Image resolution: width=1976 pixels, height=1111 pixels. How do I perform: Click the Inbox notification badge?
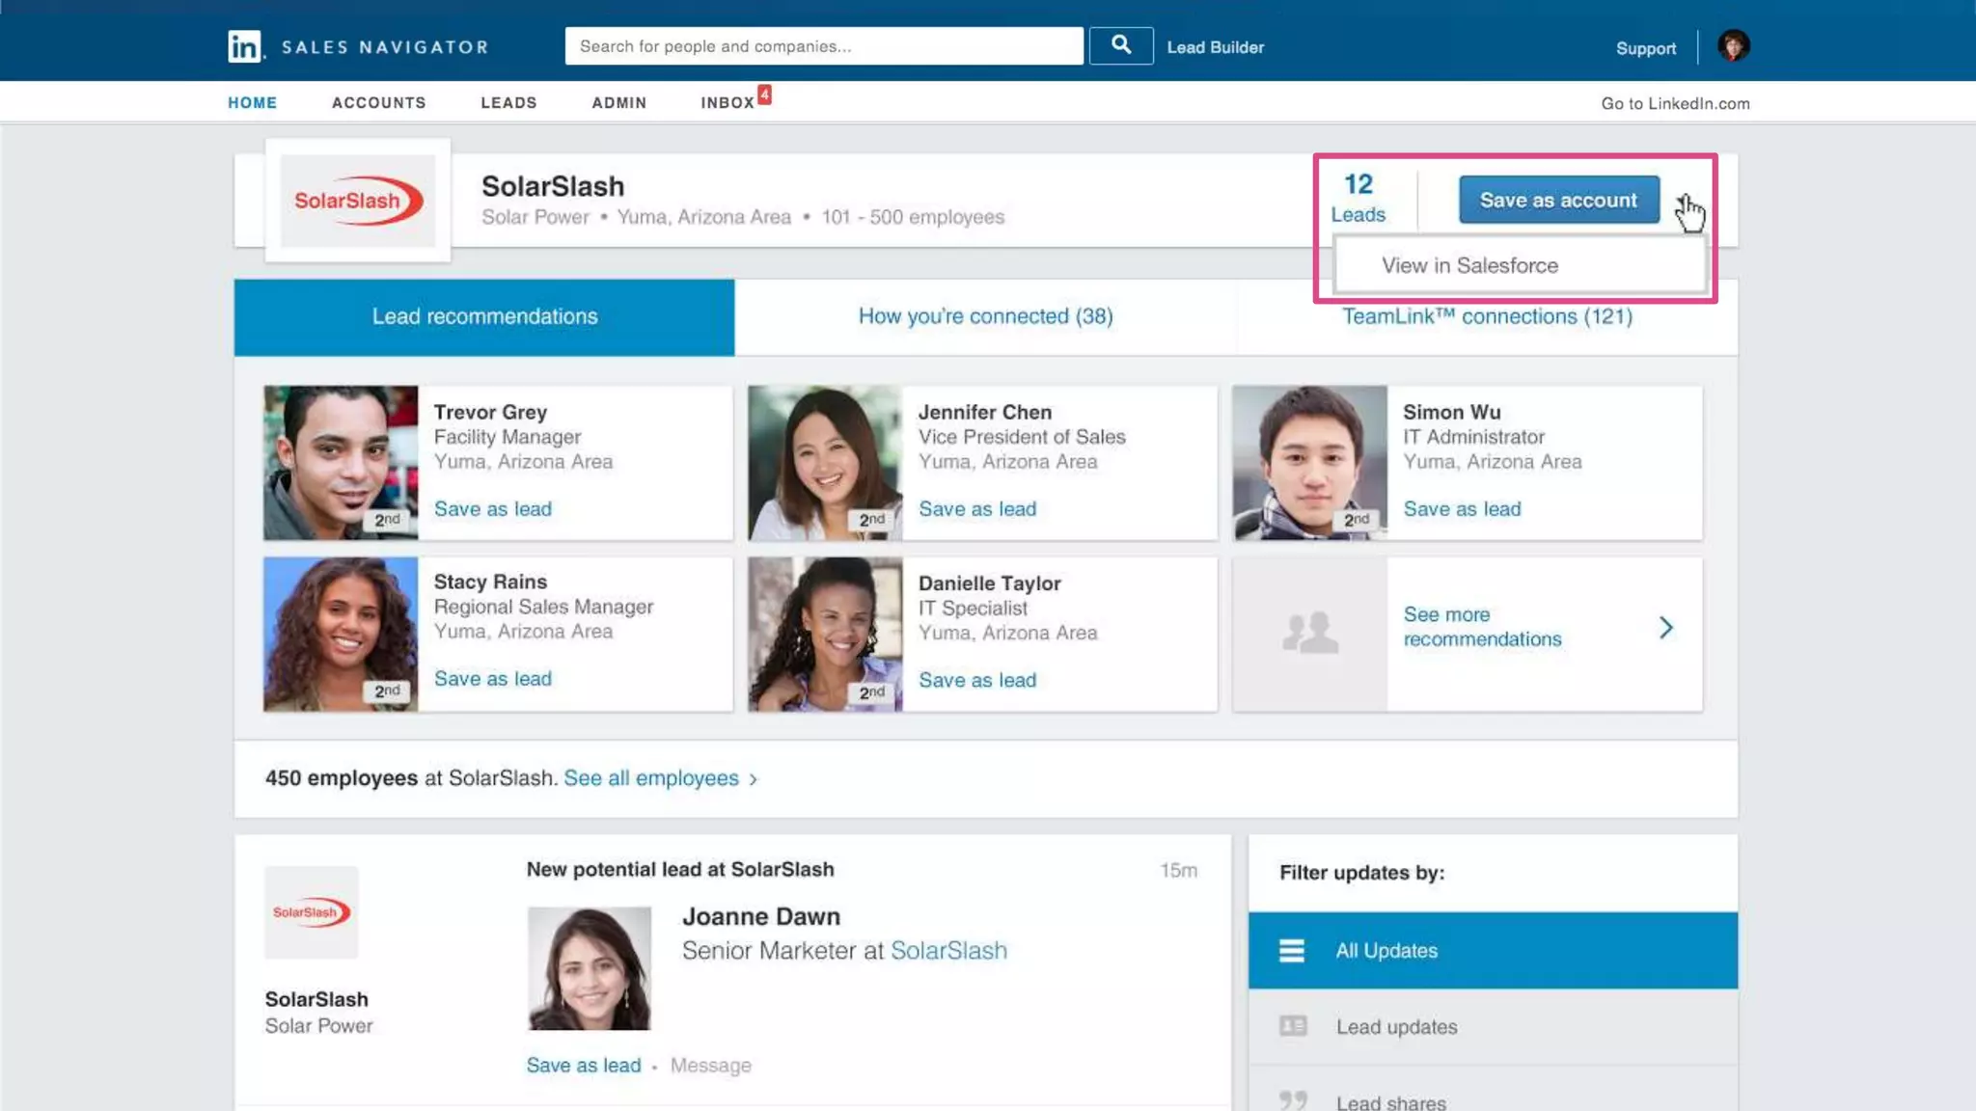point(764,95)
